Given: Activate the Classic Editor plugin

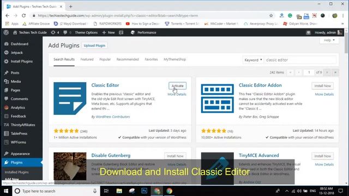Looking at the screenshot, I should [x=177, y=86].
